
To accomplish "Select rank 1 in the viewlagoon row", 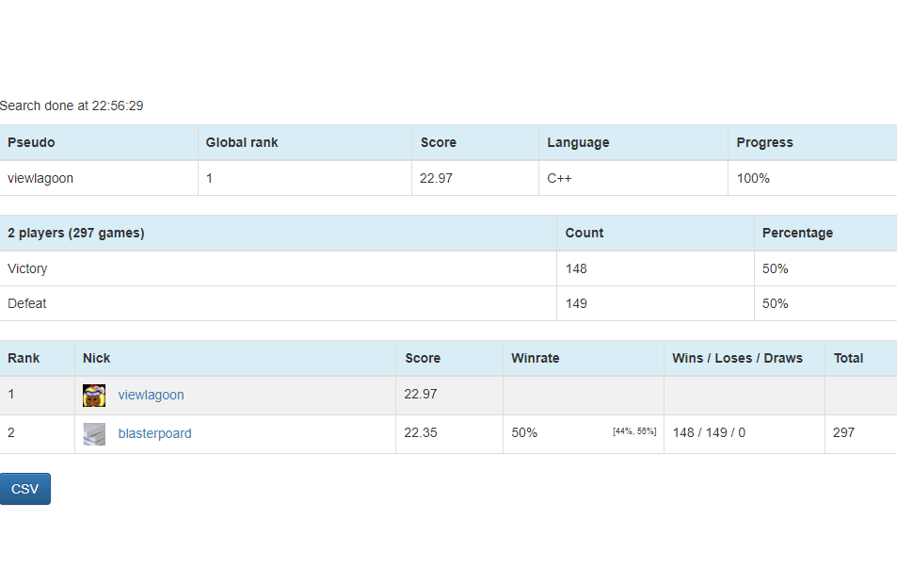I will tap(11, 394).
